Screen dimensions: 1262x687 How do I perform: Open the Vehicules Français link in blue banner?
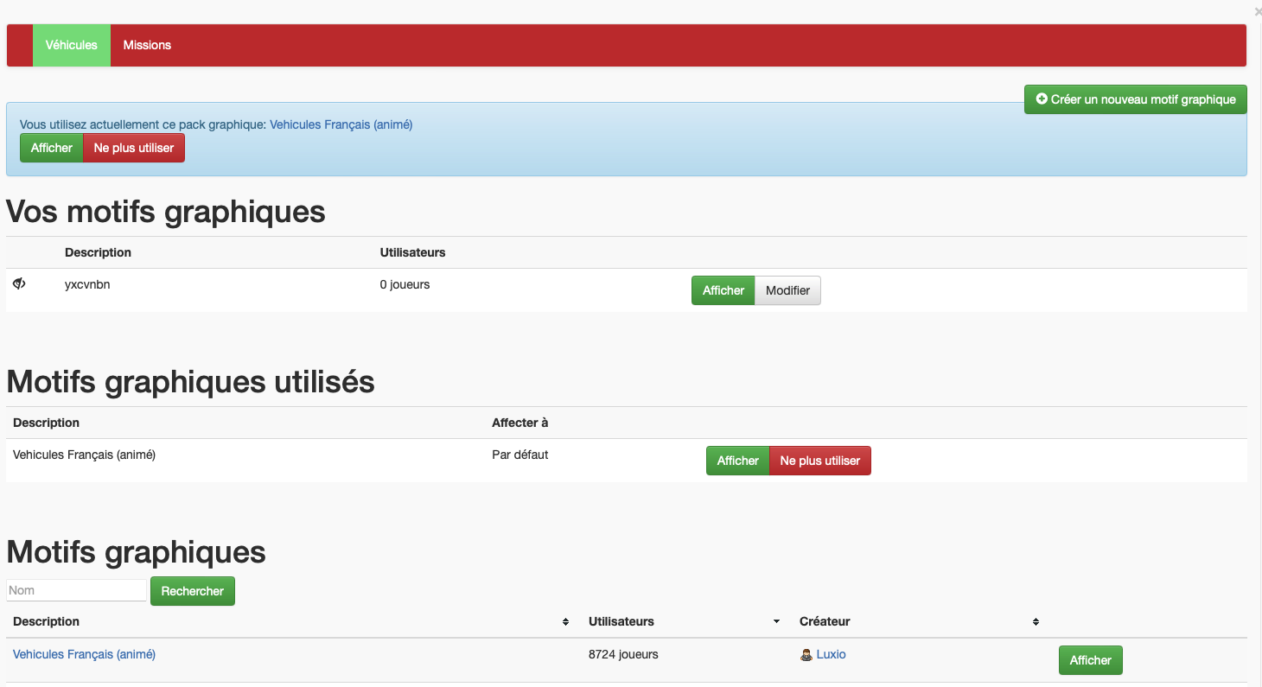(341, 124)
